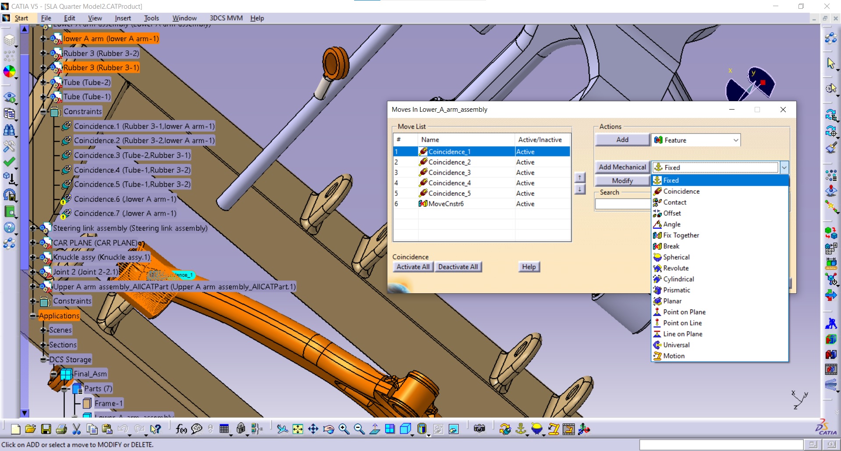Toggle the Active status of Coincidence_2
This screenshot has width=841, height=451.
[x=525, y=162]
